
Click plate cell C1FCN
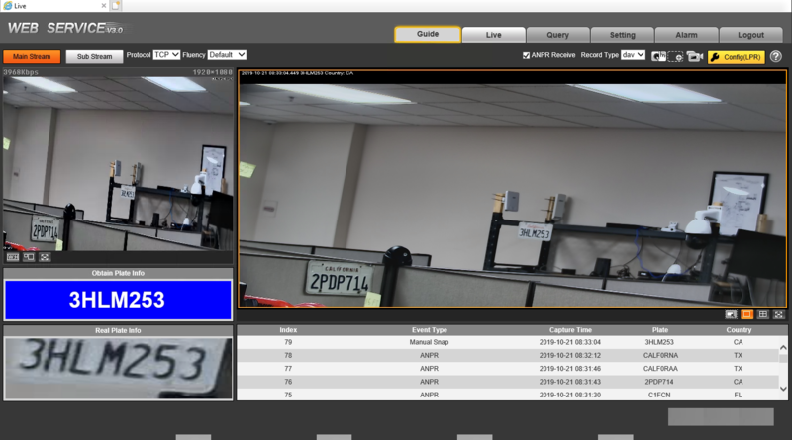click(x=659, y=395)
